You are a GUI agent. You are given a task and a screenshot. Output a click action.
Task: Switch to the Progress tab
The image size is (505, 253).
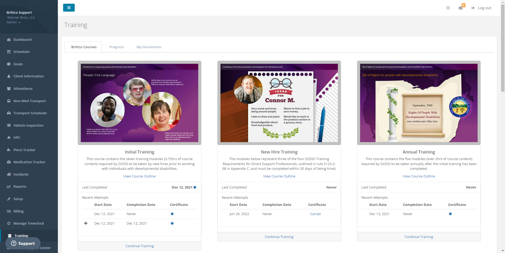click(x=116, y=47)
